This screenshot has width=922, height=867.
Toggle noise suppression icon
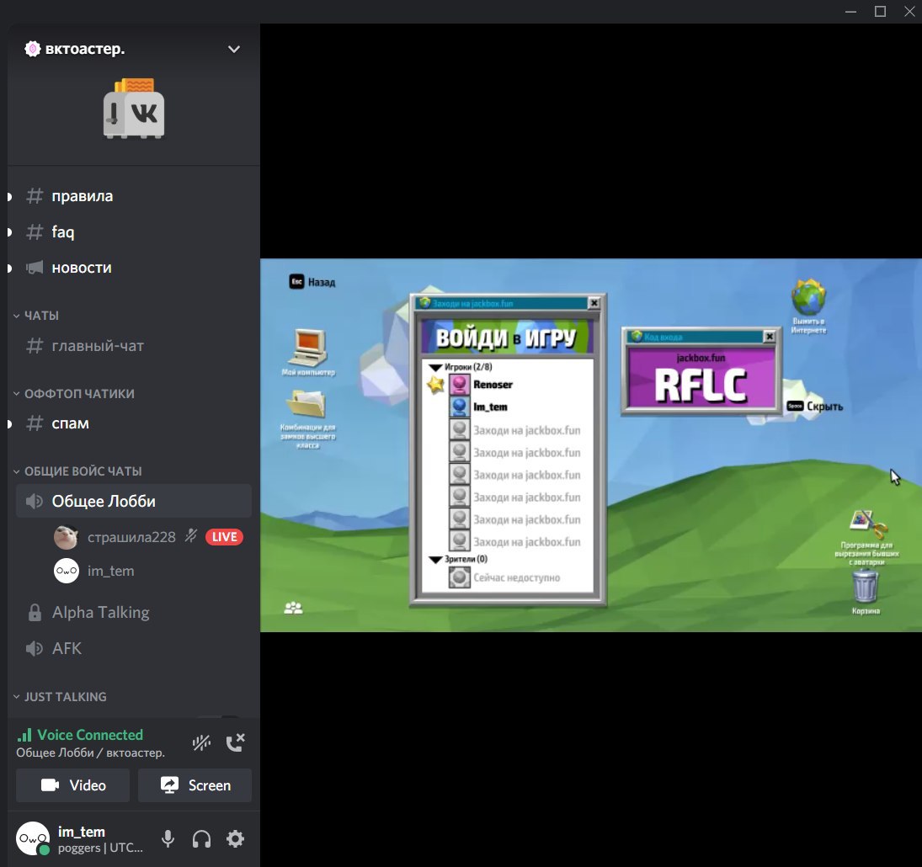pos(201,743)
